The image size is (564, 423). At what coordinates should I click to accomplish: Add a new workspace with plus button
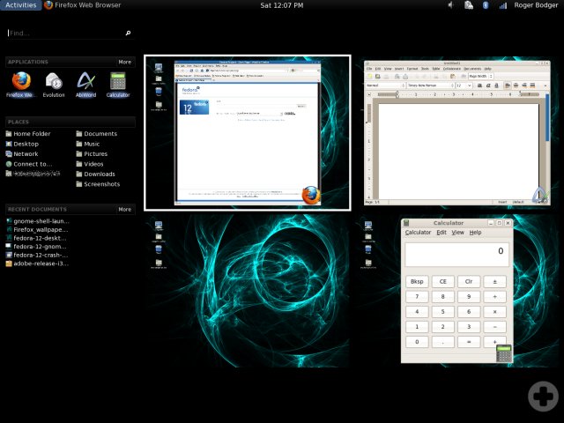coord(542,397)
